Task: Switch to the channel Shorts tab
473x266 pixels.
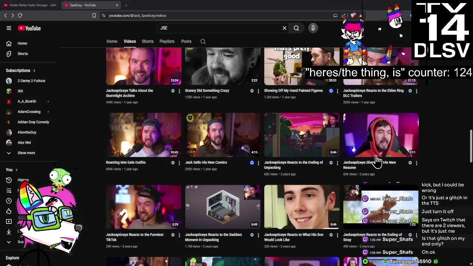Action: pos(148,41)
